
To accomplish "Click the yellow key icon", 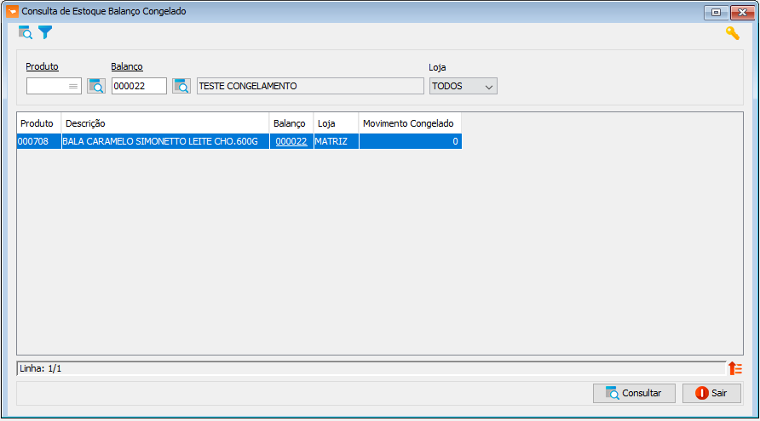I will click(x=733, y=33).
